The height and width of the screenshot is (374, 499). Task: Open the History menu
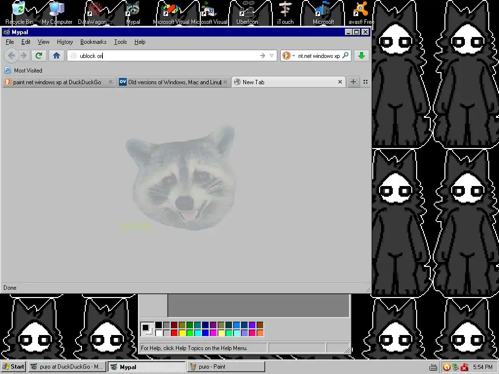(x=65, y=42)
